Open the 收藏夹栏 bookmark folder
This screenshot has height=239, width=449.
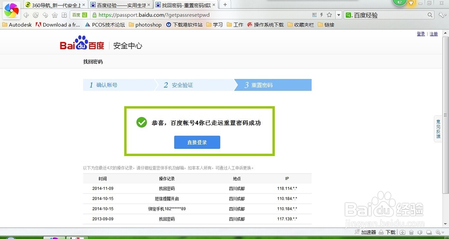[x=301, y=25]
